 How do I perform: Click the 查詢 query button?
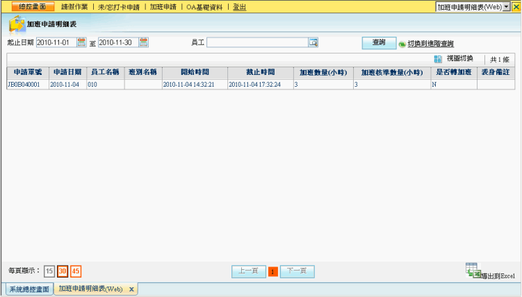click(379, 43)
